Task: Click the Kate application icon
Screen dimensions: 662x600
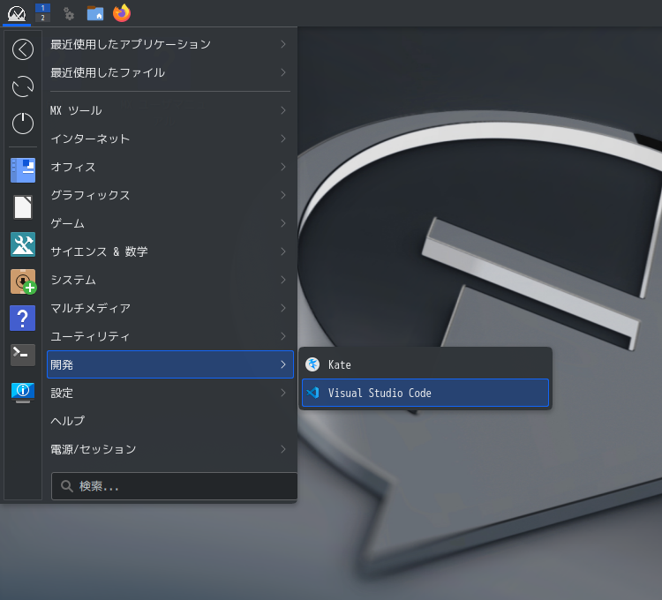Action: tap(312, 364)
